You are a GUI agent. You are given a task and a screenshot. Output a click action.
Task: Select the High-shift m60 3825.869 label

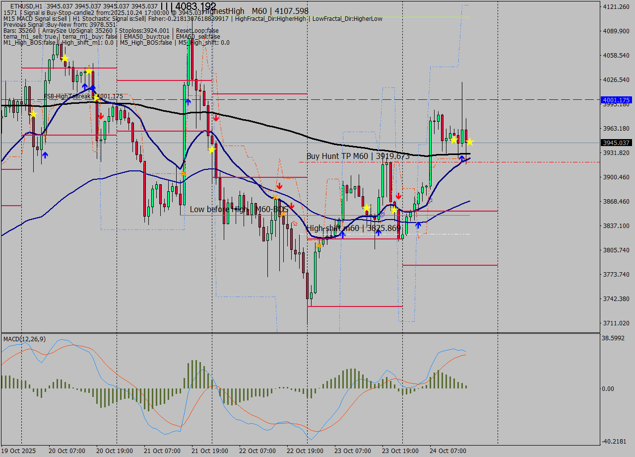353,228
